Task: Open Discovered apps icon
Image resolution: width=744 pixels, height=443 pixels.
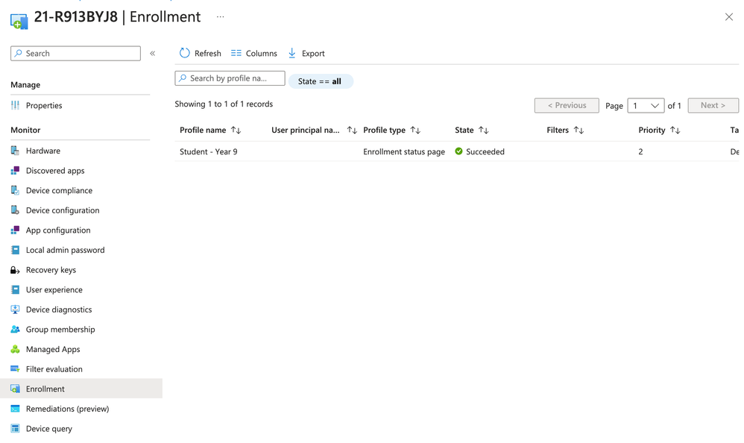Action: coord(15,171)
